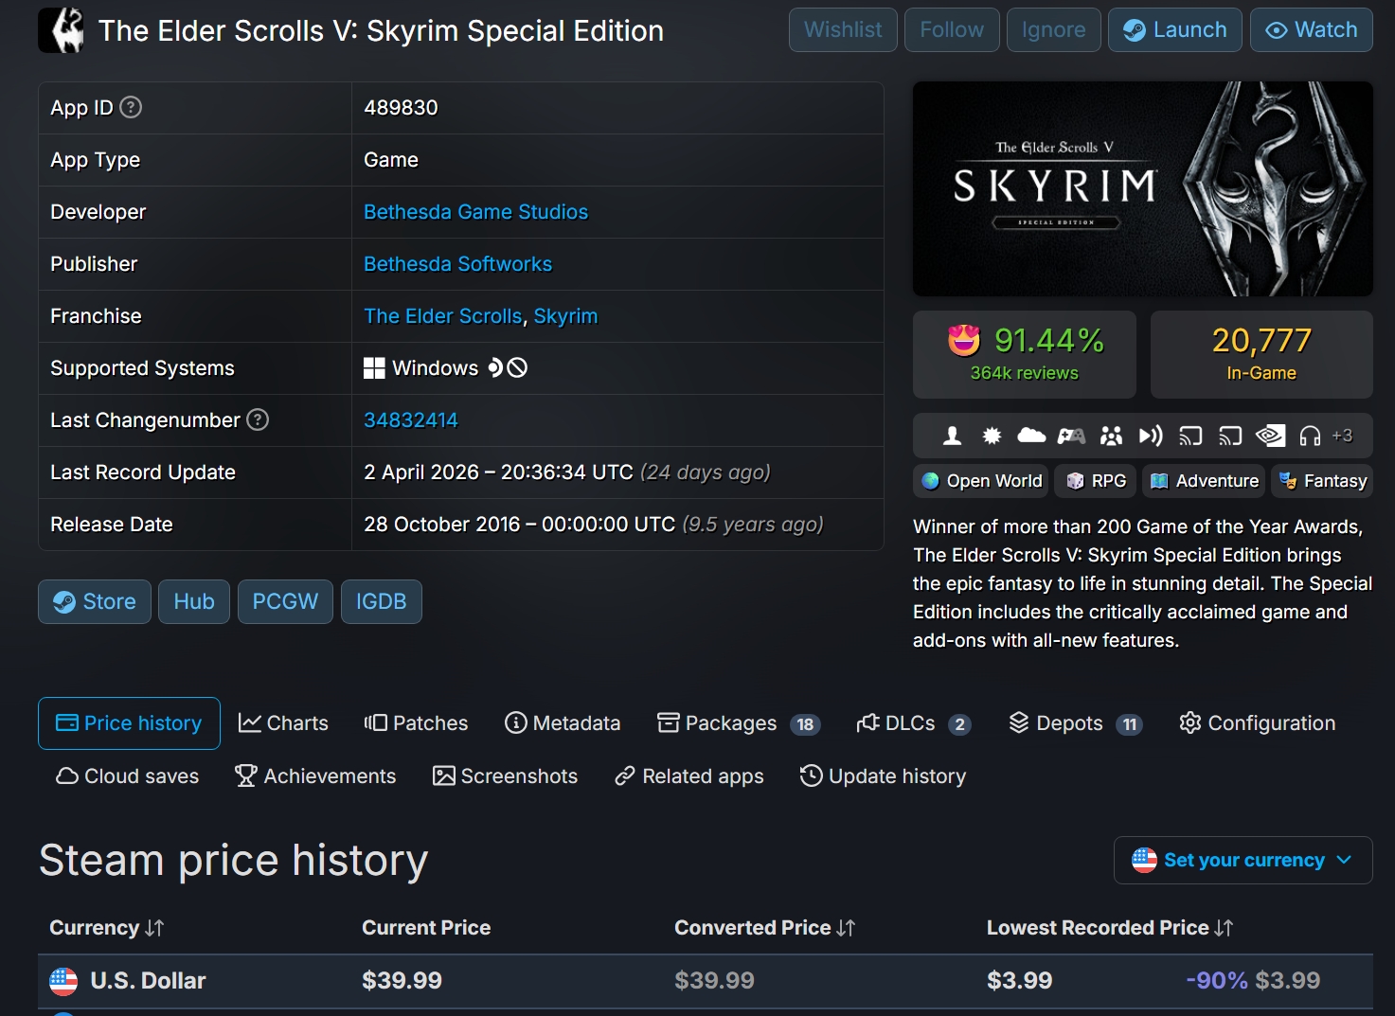This screenshot has width=1395, height=1016.
Task: Open the Steam community Hub link
Action: (x=194, y=602)
